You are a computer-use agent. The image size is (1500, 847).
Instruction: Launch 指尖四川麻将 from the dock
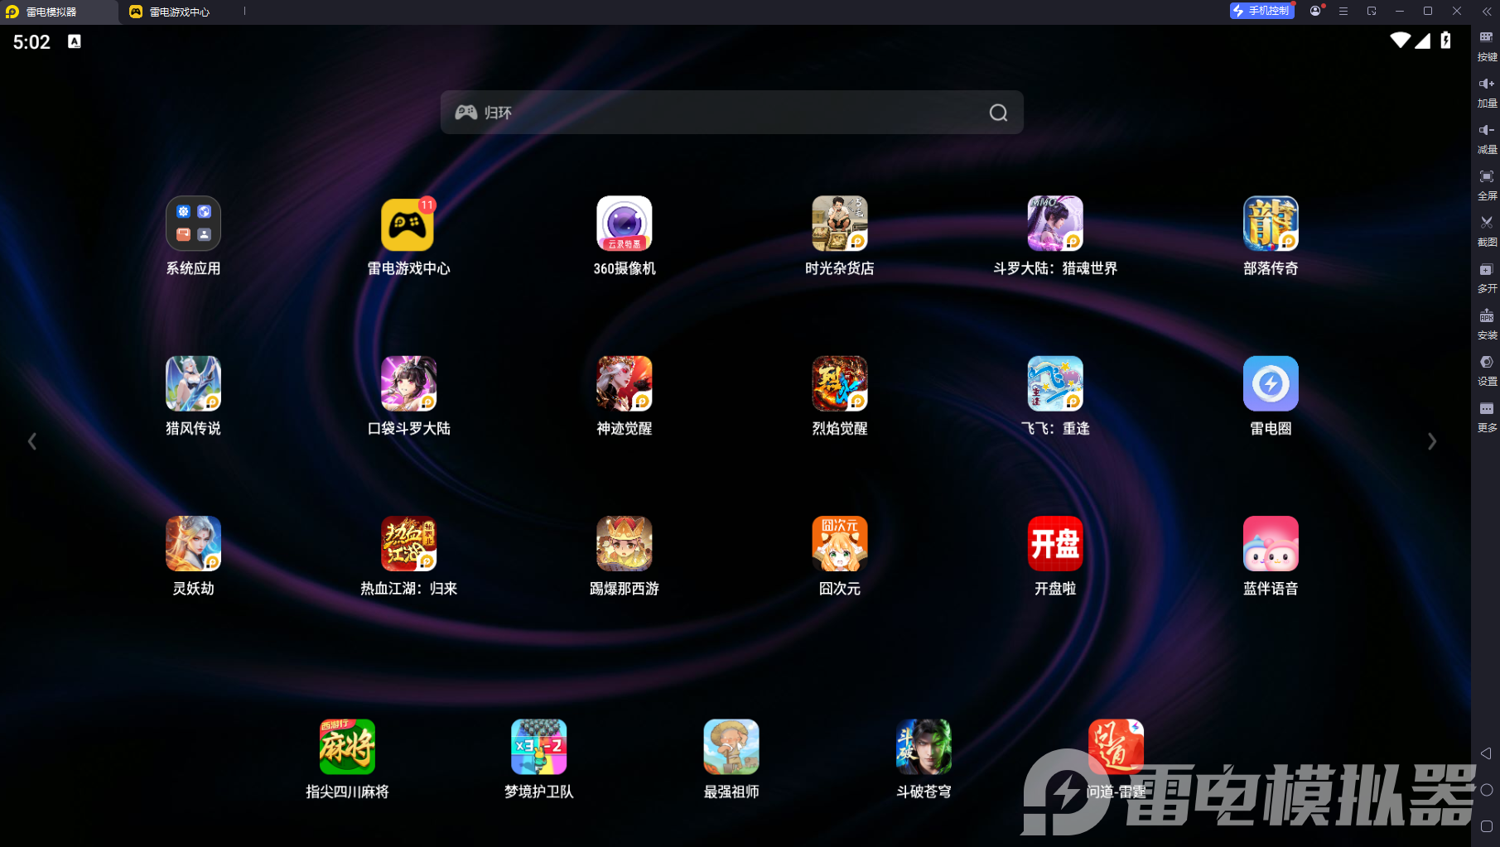347,747
